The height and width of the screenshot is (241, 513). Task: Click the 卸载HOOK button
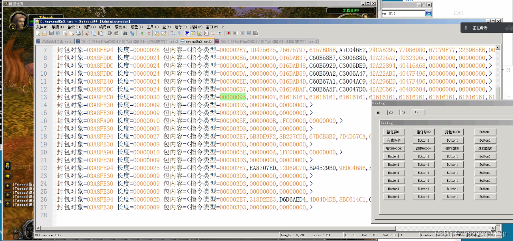click(x=423, y=149)
